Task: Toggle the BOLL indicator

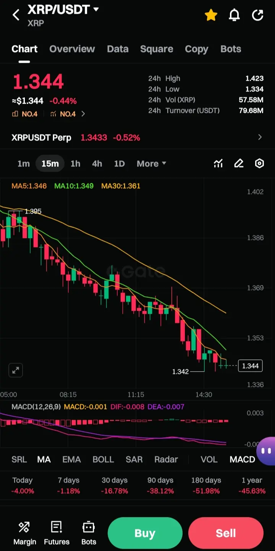Action: tap(103, 460)
